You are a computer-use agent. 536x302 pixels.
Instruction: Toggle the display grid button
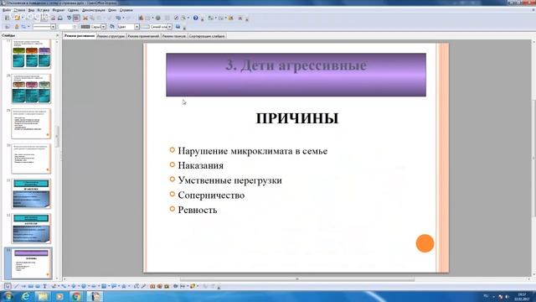tap(167, 18)
